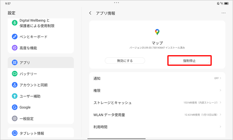Tap 12.63 MB使用 data value
Image resolution: width=233 pixels, height=140 pixels.
tap(201, 115)
